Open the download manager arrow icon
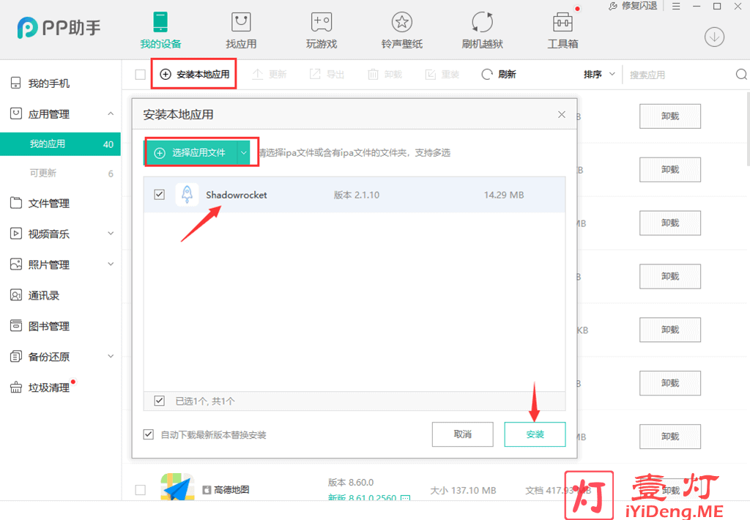Viewport: 750px width, 520px height. 714,37
